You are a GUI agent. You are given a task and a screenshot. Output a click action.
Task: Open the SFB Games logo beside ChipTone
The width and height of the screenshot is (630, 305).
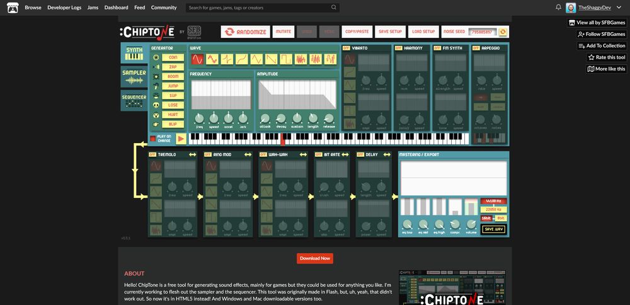click(194, 32)
